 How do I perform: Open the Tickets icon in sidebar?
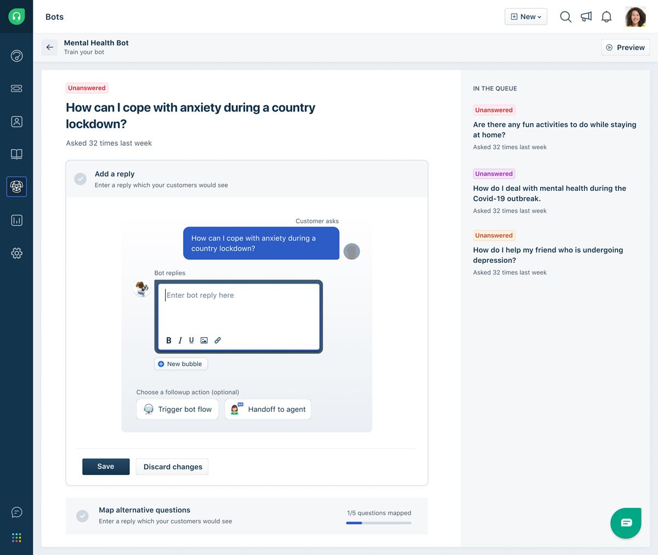16,88
